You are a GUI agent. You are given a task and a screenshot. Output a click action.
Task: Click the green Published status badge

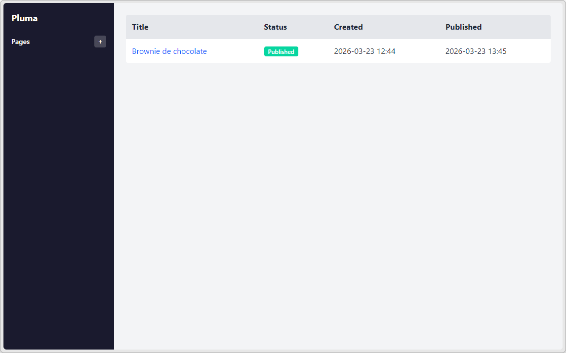point(281,52)
